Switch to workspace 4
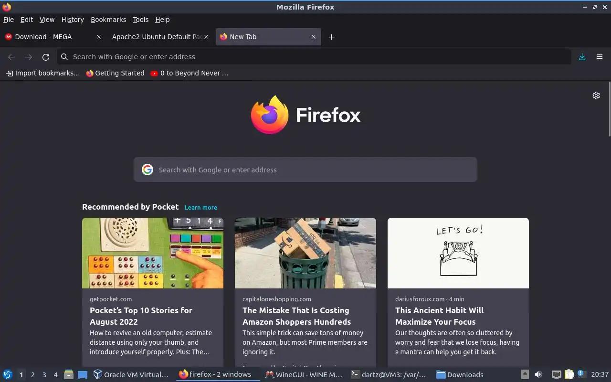This screenshot has height=382, width=611. pos(55,375)
